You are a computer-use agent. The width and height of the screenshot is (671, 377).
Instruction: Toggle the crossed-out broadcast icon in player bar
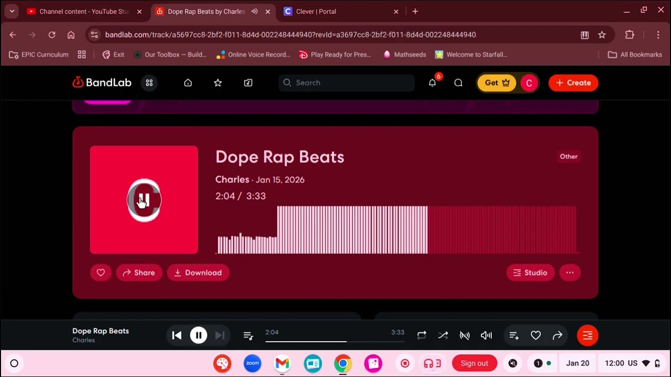464,336
